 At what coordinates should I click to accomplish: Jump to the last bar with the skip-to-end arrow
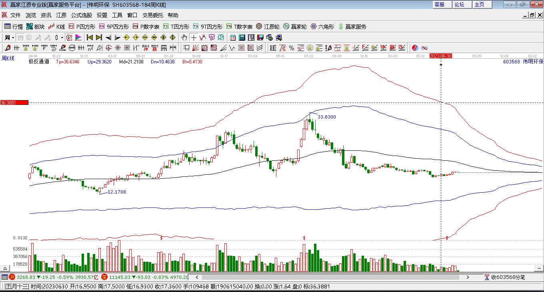pyautogui.click(x=99, y=37)
